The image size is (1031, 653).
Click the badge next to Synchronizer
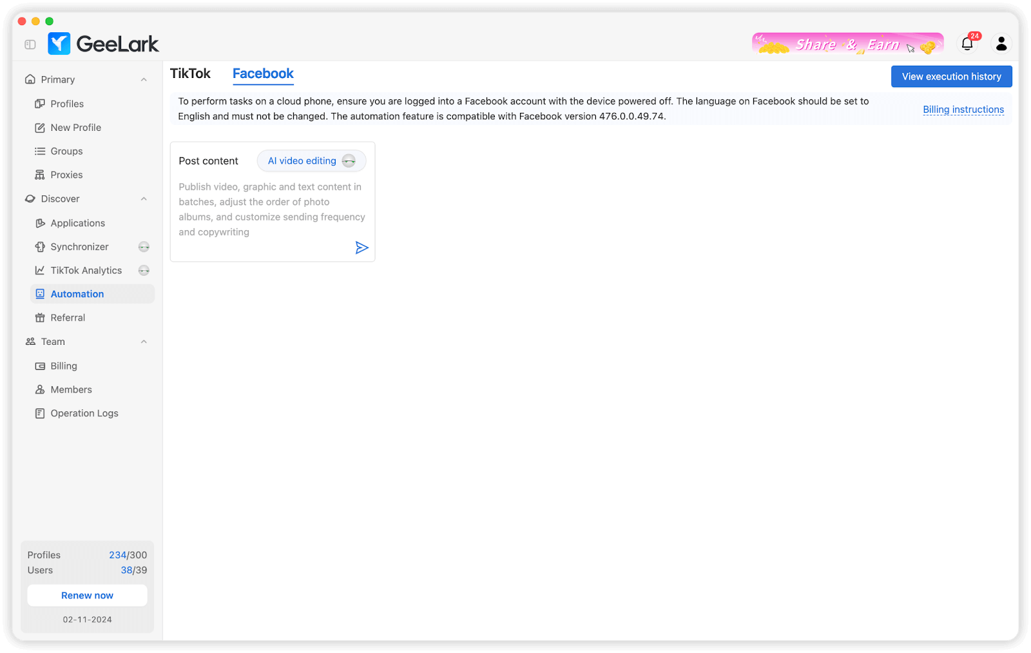tap(144, 247)
